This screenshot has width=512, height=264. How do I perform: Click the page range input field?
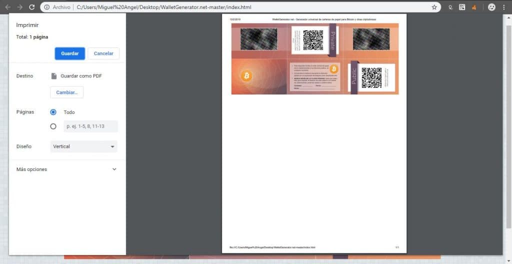91,126
